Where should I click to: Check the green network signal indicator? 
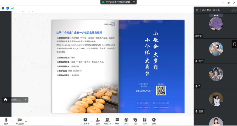point(12,8)
